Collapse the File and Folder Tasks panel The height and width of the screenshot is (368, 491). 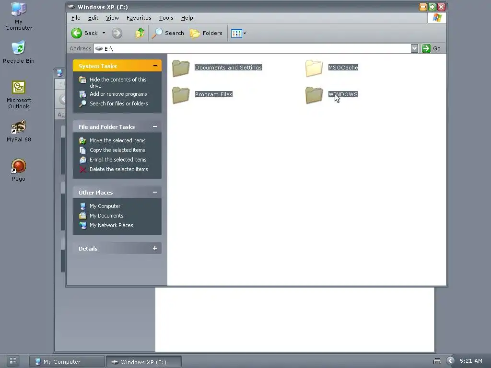(x=155, y=126)
